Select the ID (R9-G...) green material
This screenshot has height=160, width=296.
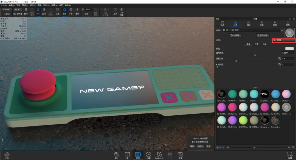click(232, 94)
